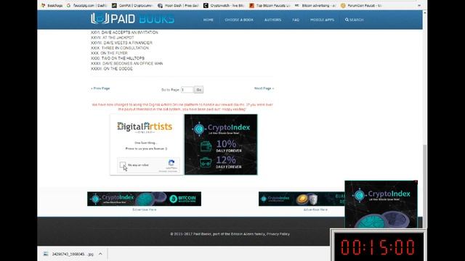Click chapter text THREE IN CONSULTATION
The height and width of the screenshot is (261, 465).
pos(125,48)
